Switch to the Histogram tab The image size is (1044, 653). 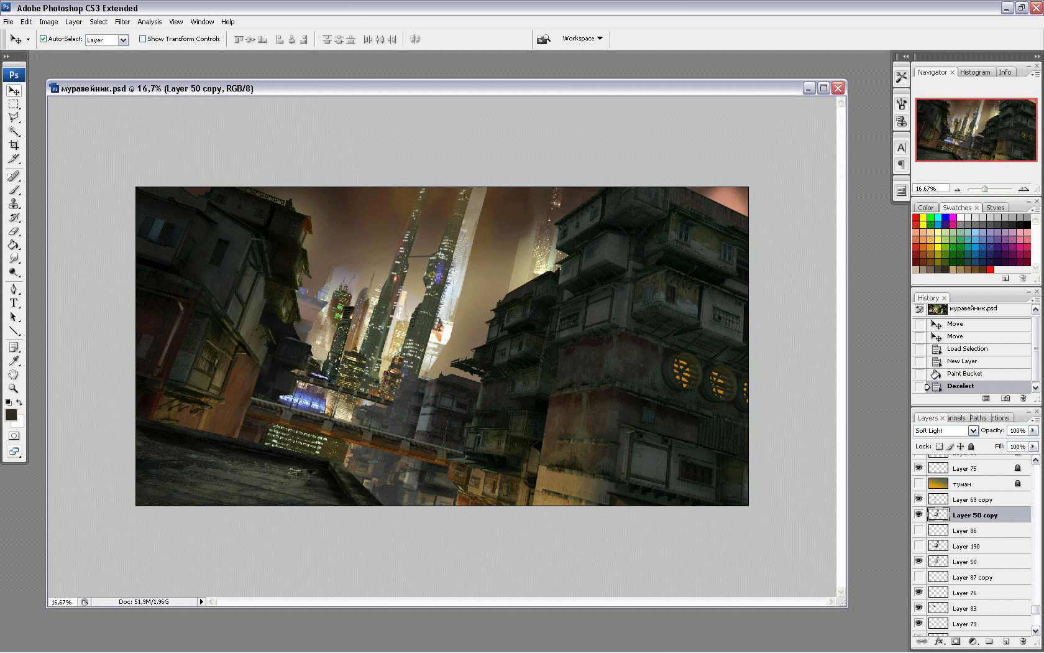(975, 72)
